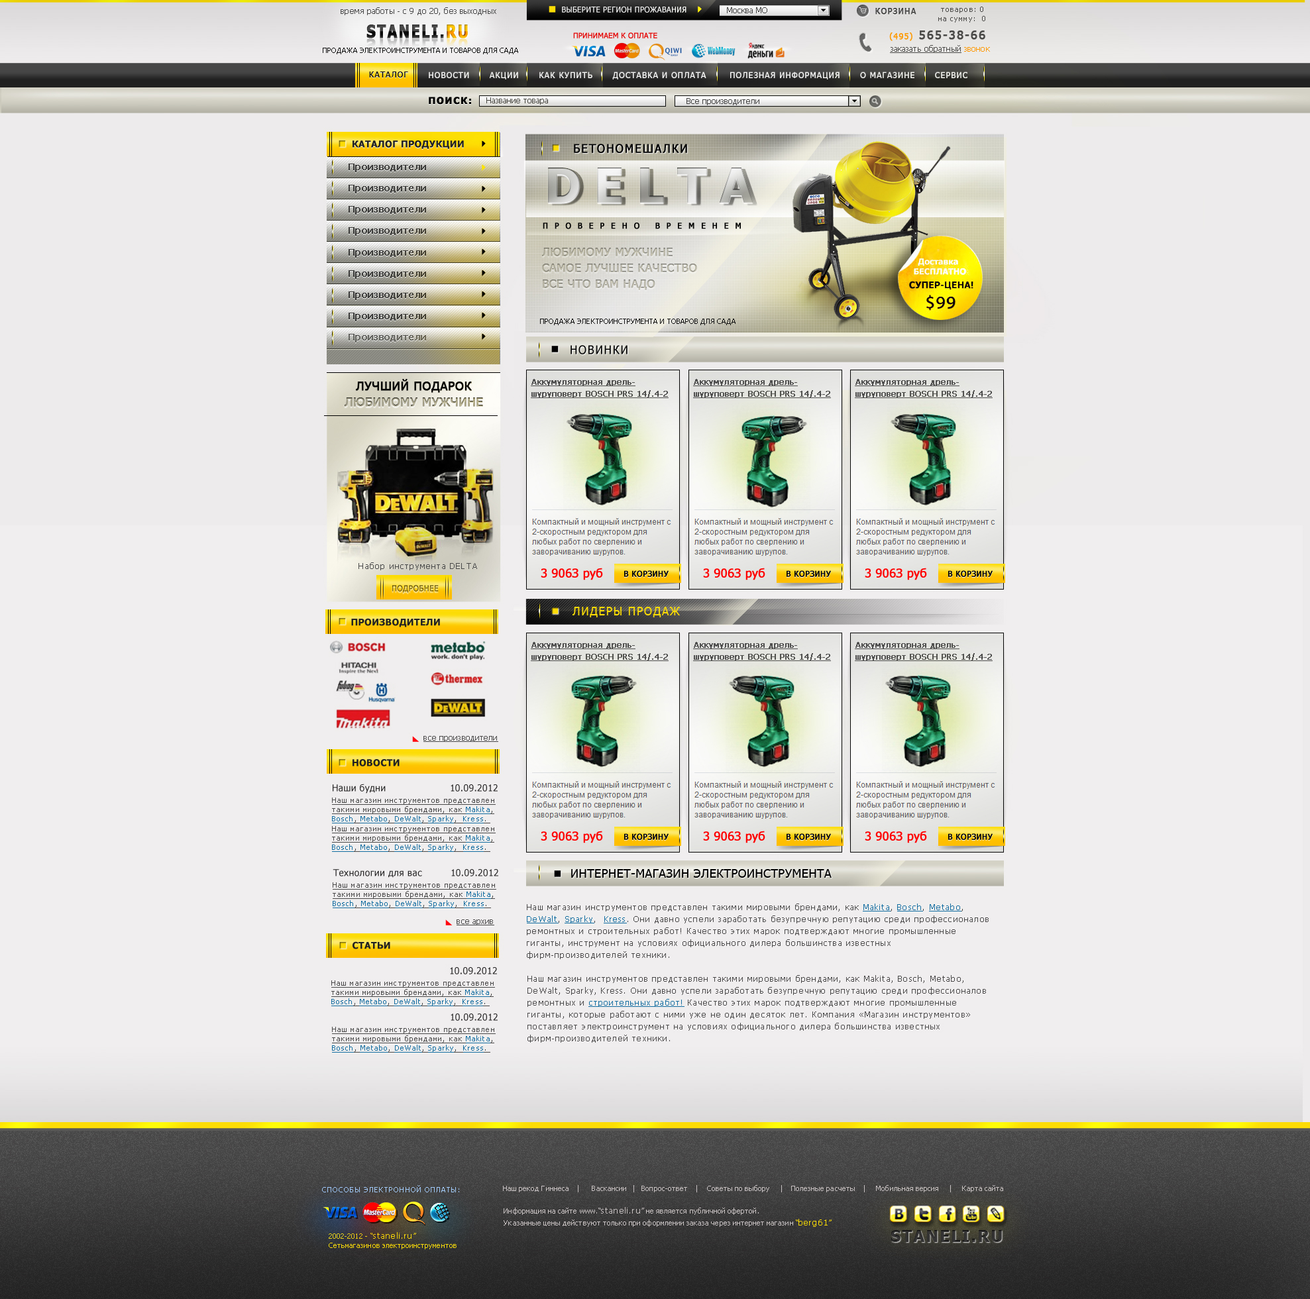Open the Васкансии footer link
Viewport: 1310px width, 1299px height.
point(608,1188)
